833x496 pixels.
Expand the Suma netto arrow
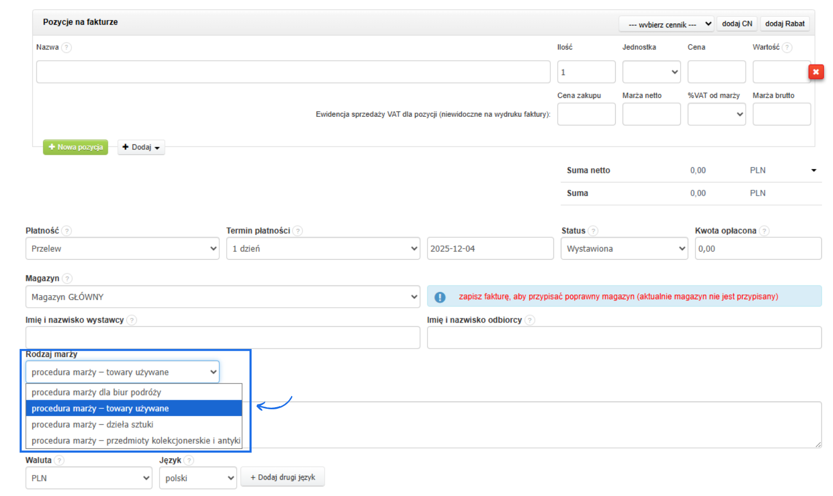click(x=813, y=170)
